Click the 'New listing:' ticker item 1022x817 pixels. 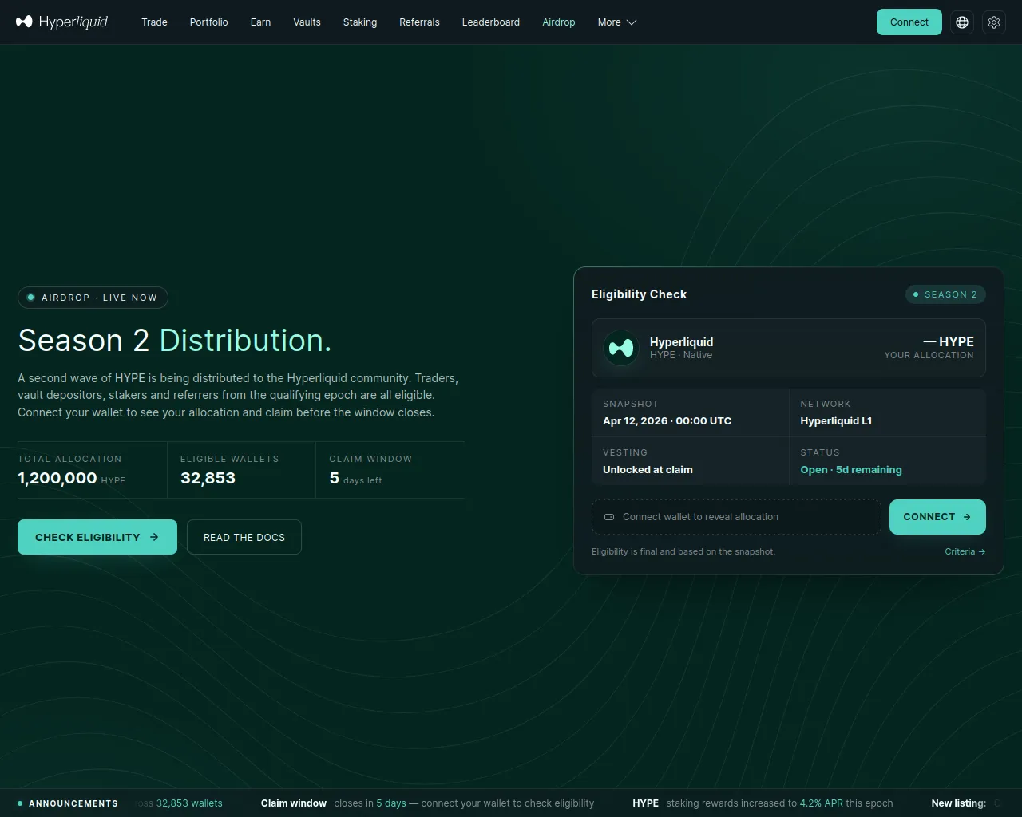tap(958, 803)
